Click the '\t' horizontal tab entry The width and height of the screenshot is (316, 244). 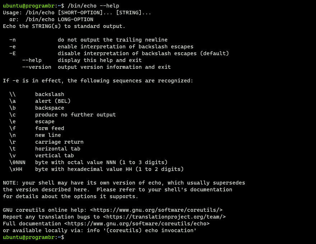pyautogui.click(x=13, y=149)
